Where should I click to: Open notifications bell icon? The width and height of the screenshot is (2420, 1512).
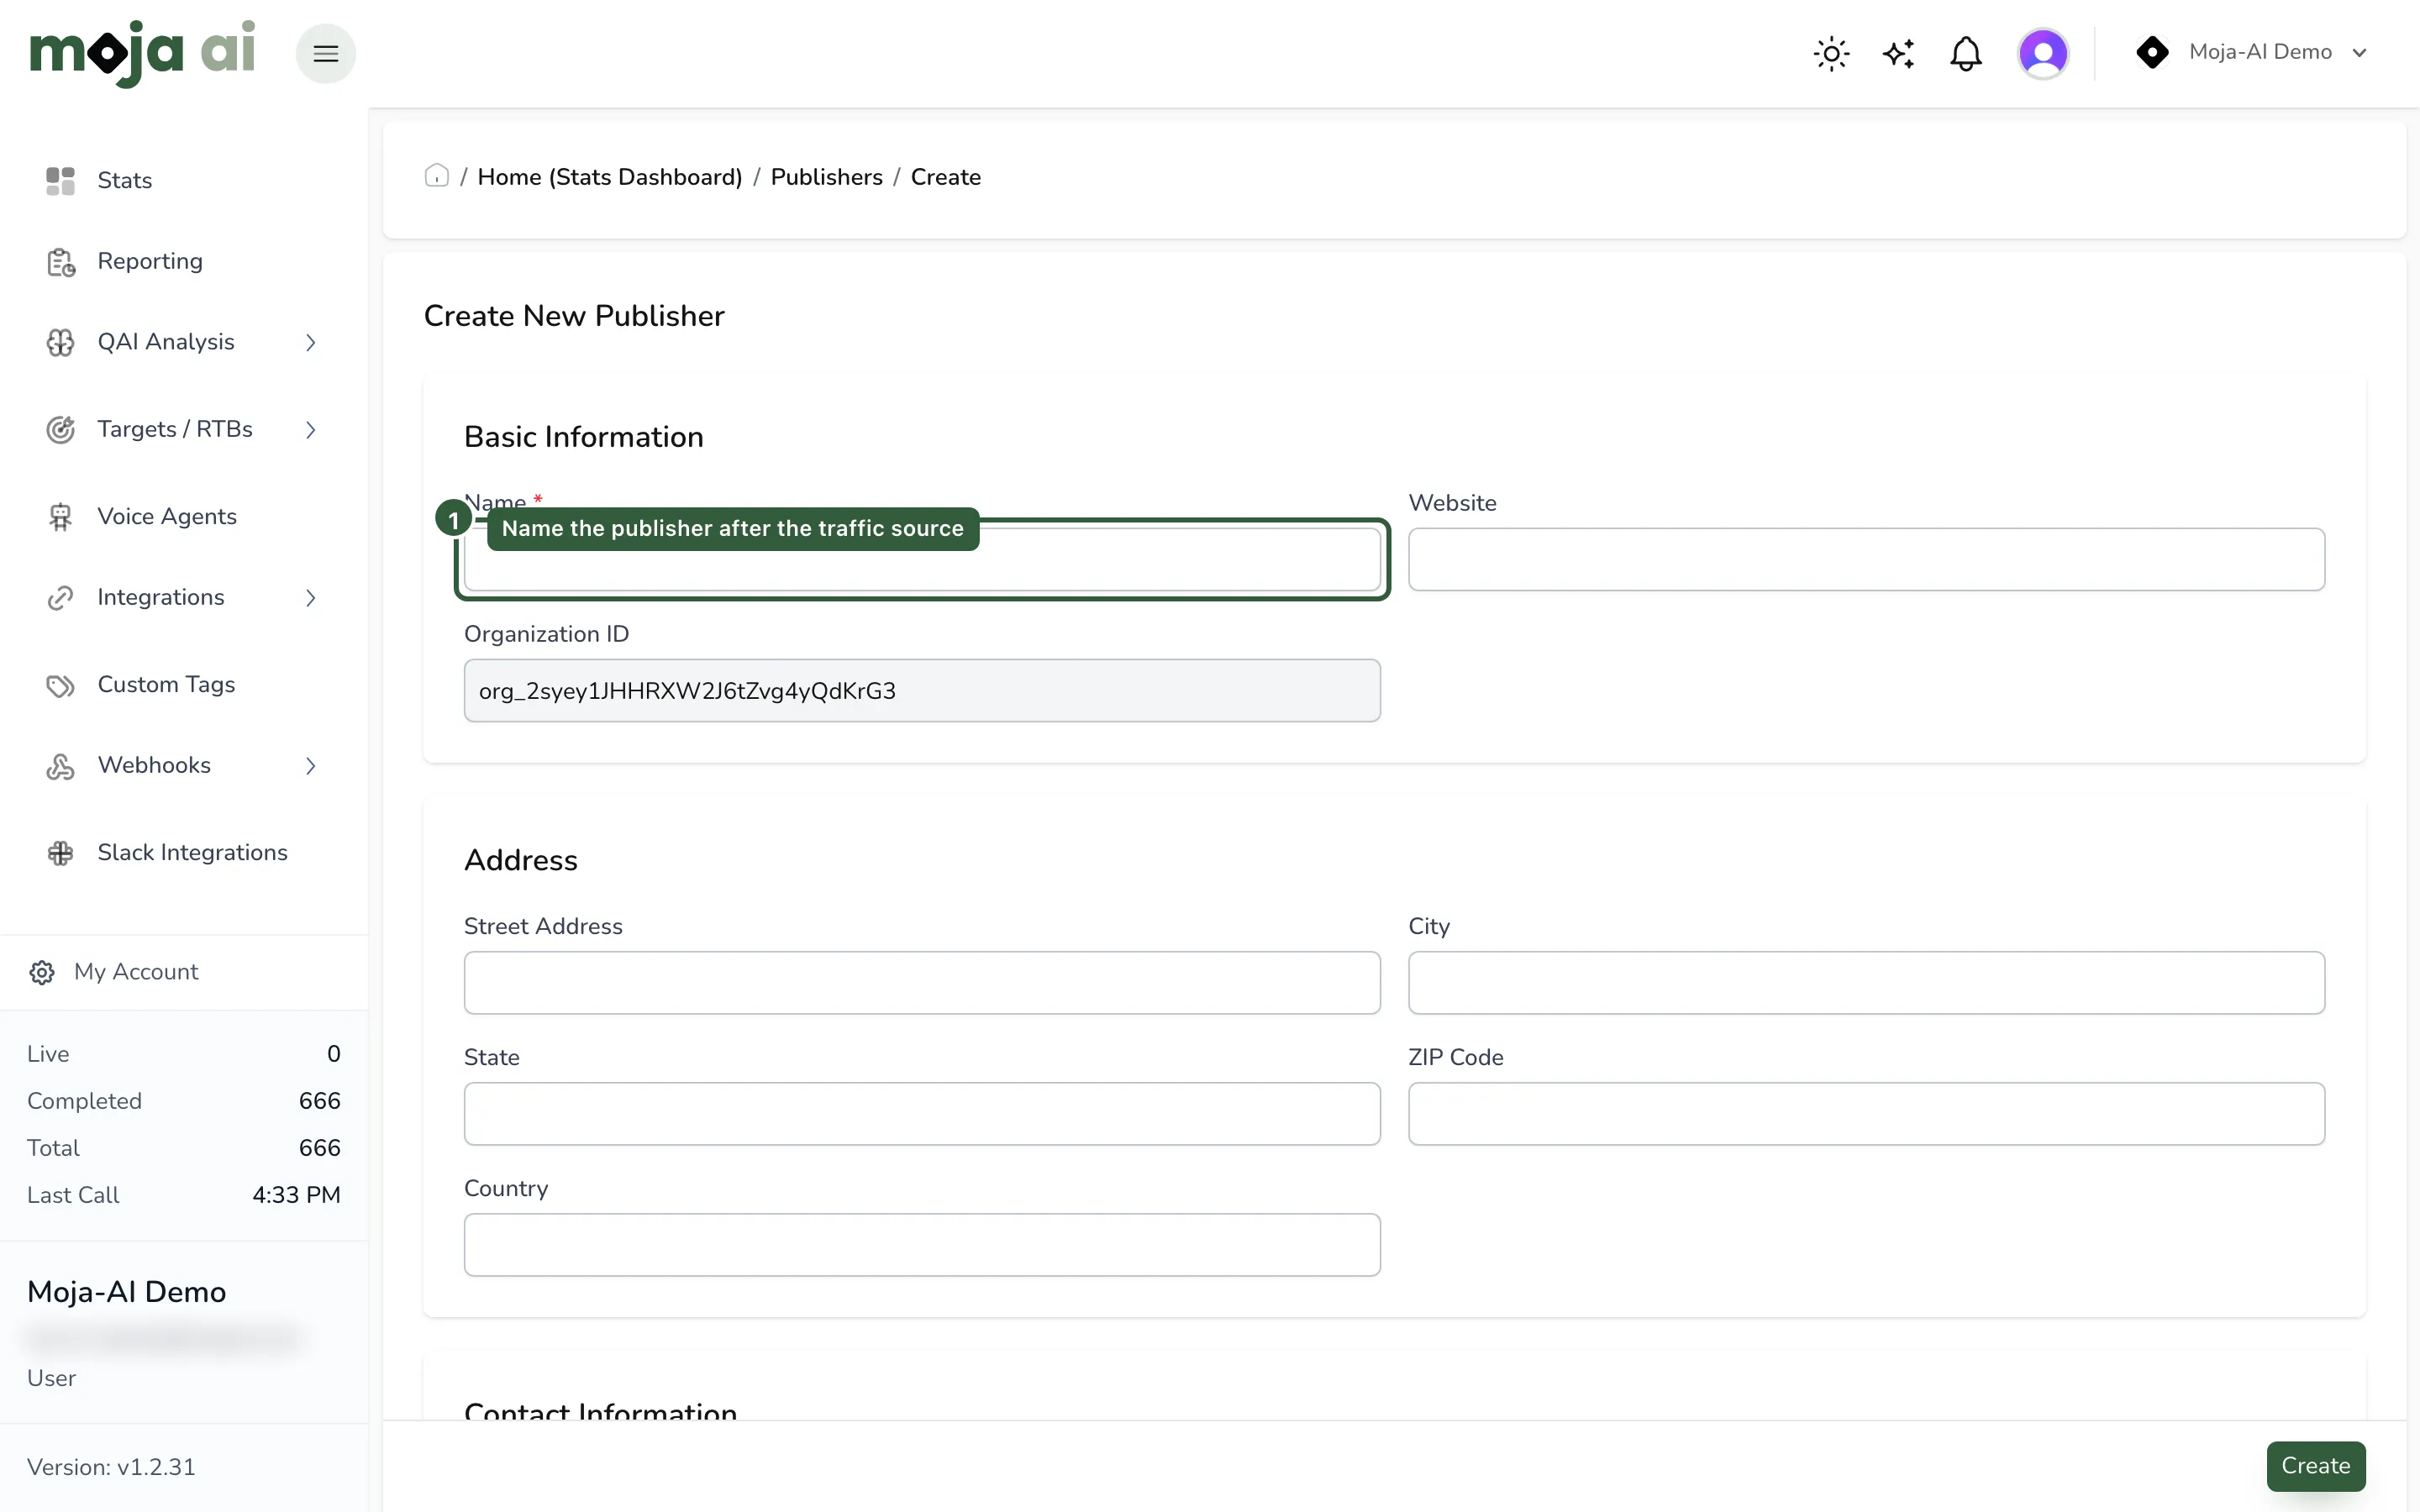click(1965, 53)
